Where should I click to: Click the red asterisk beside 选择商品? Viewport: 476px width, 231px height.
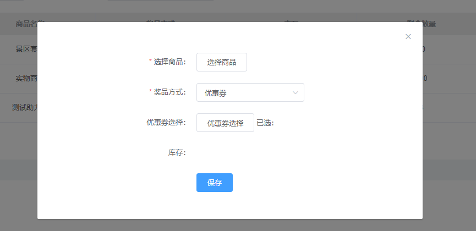click(151, 62)
